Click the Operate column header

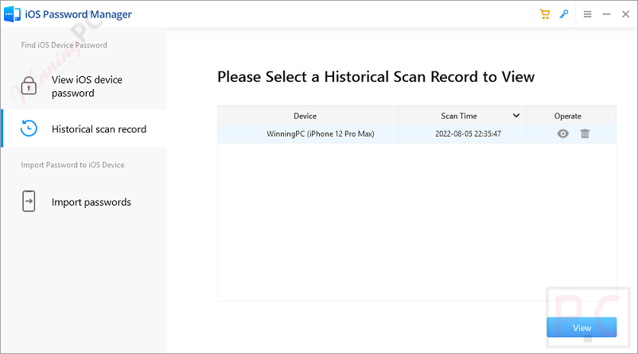tap(571, 116)
